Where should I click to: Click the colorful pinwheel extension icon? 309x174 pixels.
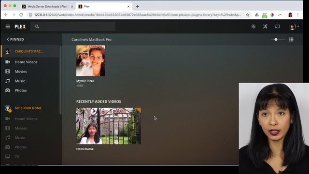tap(272, 15)
